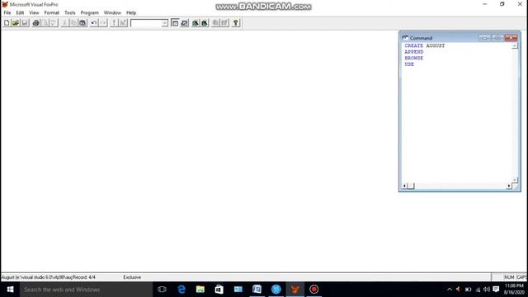The height and width of the screenshot is (297, 528).
Task: Expand hidden system tray icons chevron
Action: coord(449,290)
